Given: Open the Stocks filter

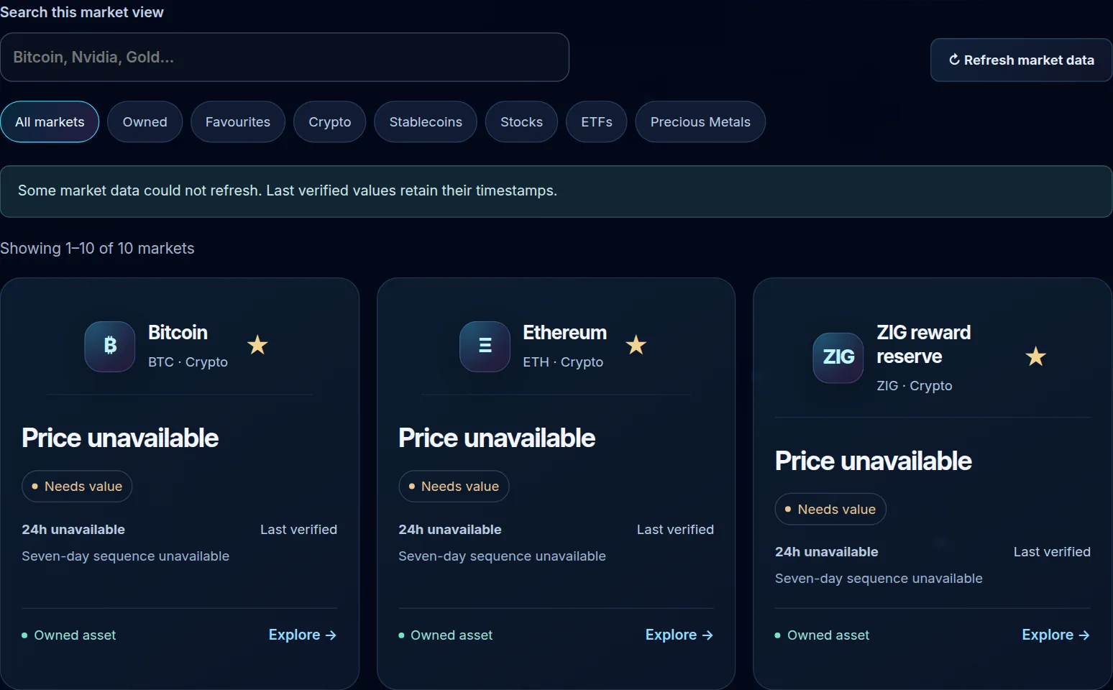Looking at the screenshot, I should click(x=522, y=122).
